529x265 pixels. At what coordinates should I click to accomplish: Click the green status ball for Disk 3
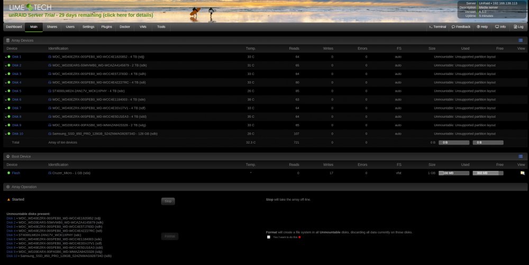(x=9, y=74)
